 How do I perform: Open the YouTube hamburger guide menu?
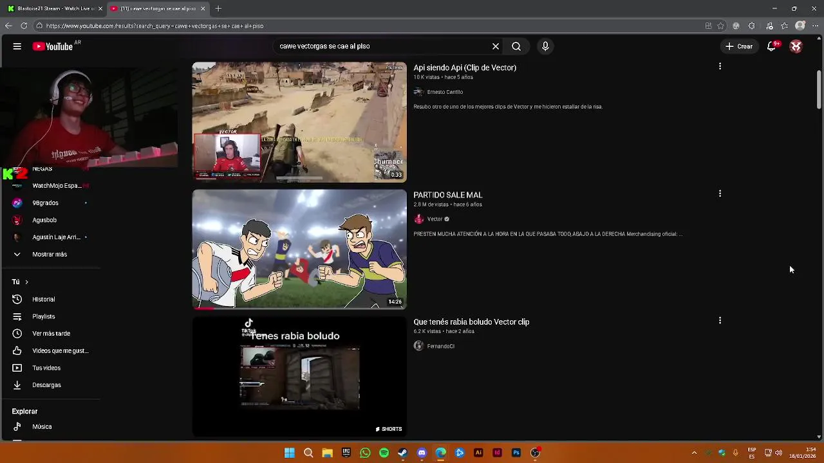[x=17, y=46]
